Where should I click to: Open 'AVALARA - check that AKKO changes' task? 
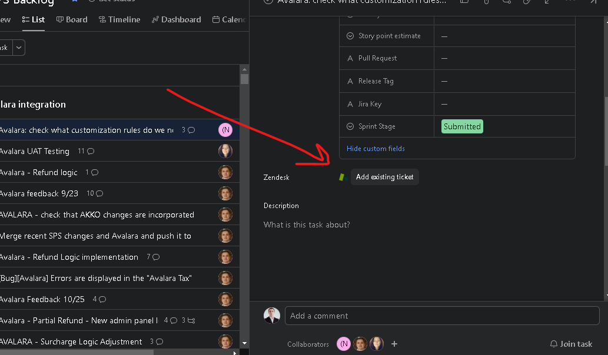(x=97, y=215)
